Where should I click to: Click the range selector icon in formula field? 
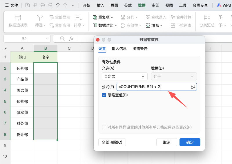(193, 87)
